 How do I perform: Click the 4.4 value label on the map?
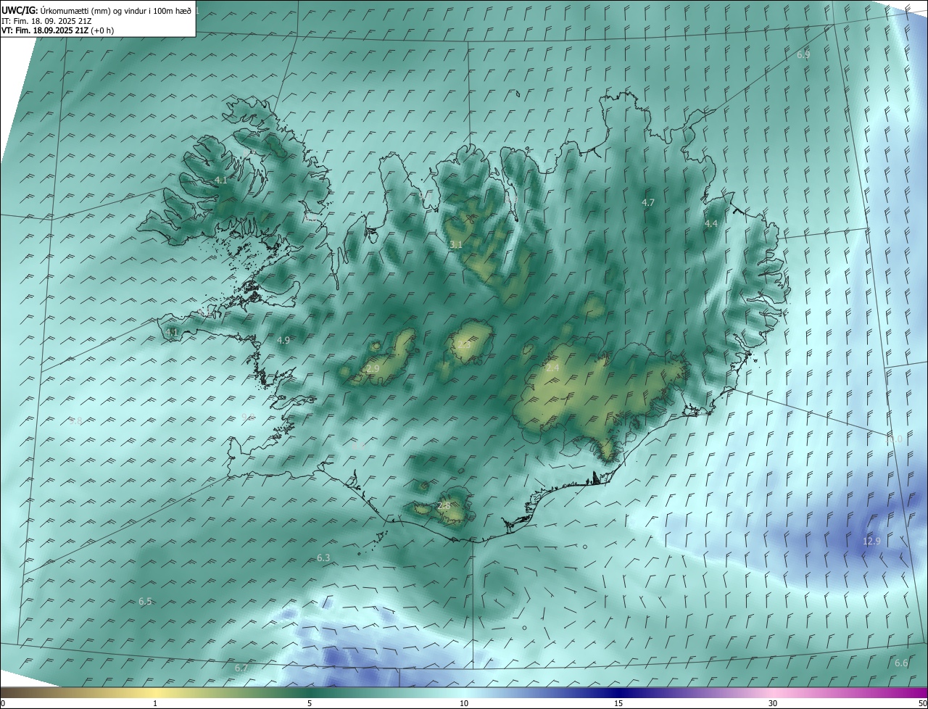click(711, 224)
